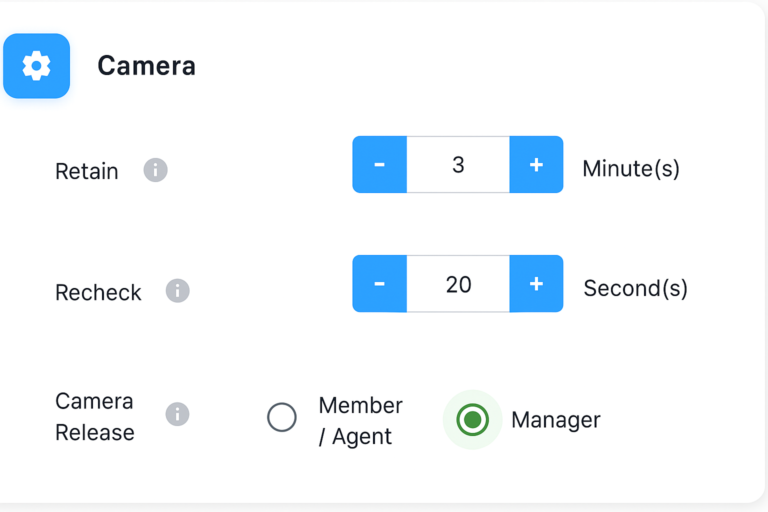Click the "Member / Agent" option label
Screen dimensions: 768x512
pos(360,420)
